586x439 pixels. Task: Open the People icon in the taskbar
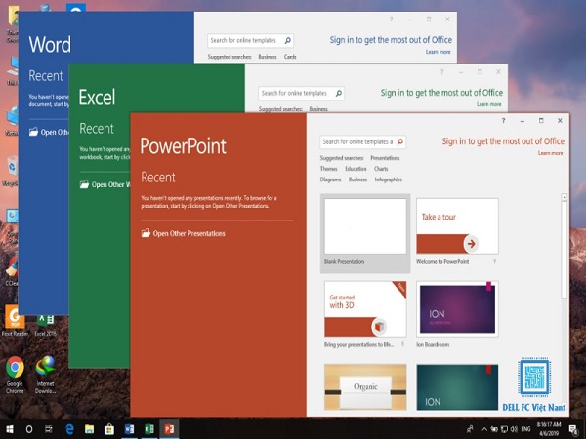tap(470, 429)
